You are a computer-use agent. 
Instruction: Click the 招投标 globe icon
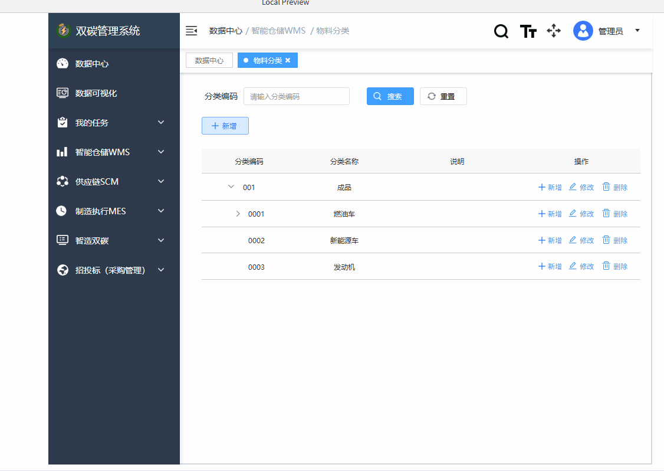[x=63, y=270]
